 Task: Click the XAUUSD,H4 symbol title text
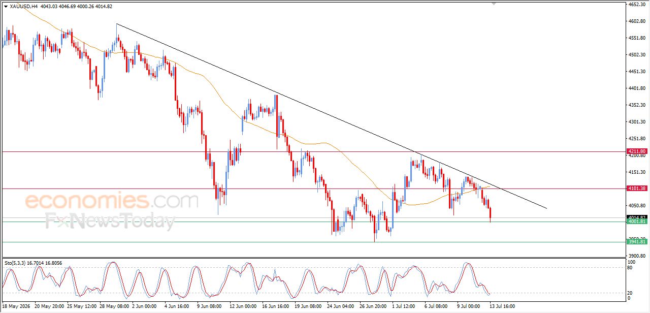[x=23, y=7]
